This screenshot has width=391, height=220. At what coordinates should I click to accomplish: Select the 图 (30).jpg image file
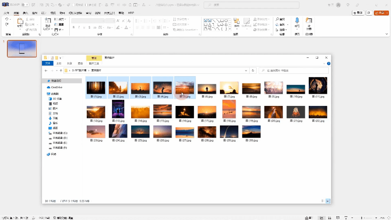coord(251,134)
